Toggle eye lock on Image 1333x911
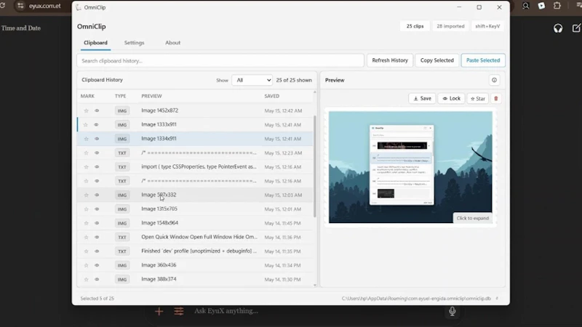The width and height of the screenshot is (582, 327). (x=97, y=124)
